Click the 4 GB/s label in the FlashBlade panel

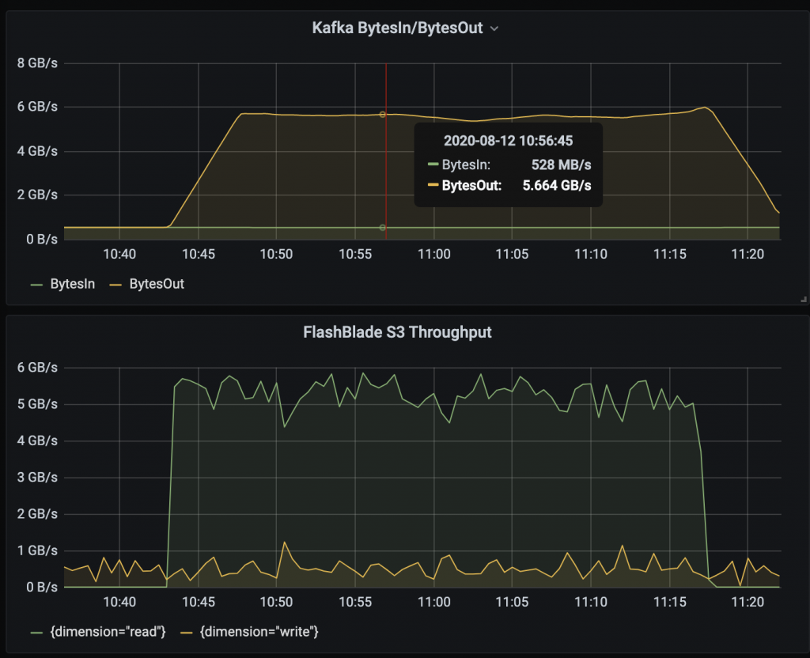coord(37,441)
